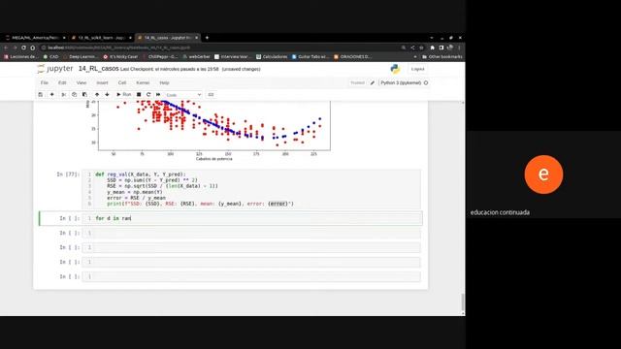Open the webGerber bookmark
The height and width of the screenshot is (349, 621).
(x=196, y=56)
